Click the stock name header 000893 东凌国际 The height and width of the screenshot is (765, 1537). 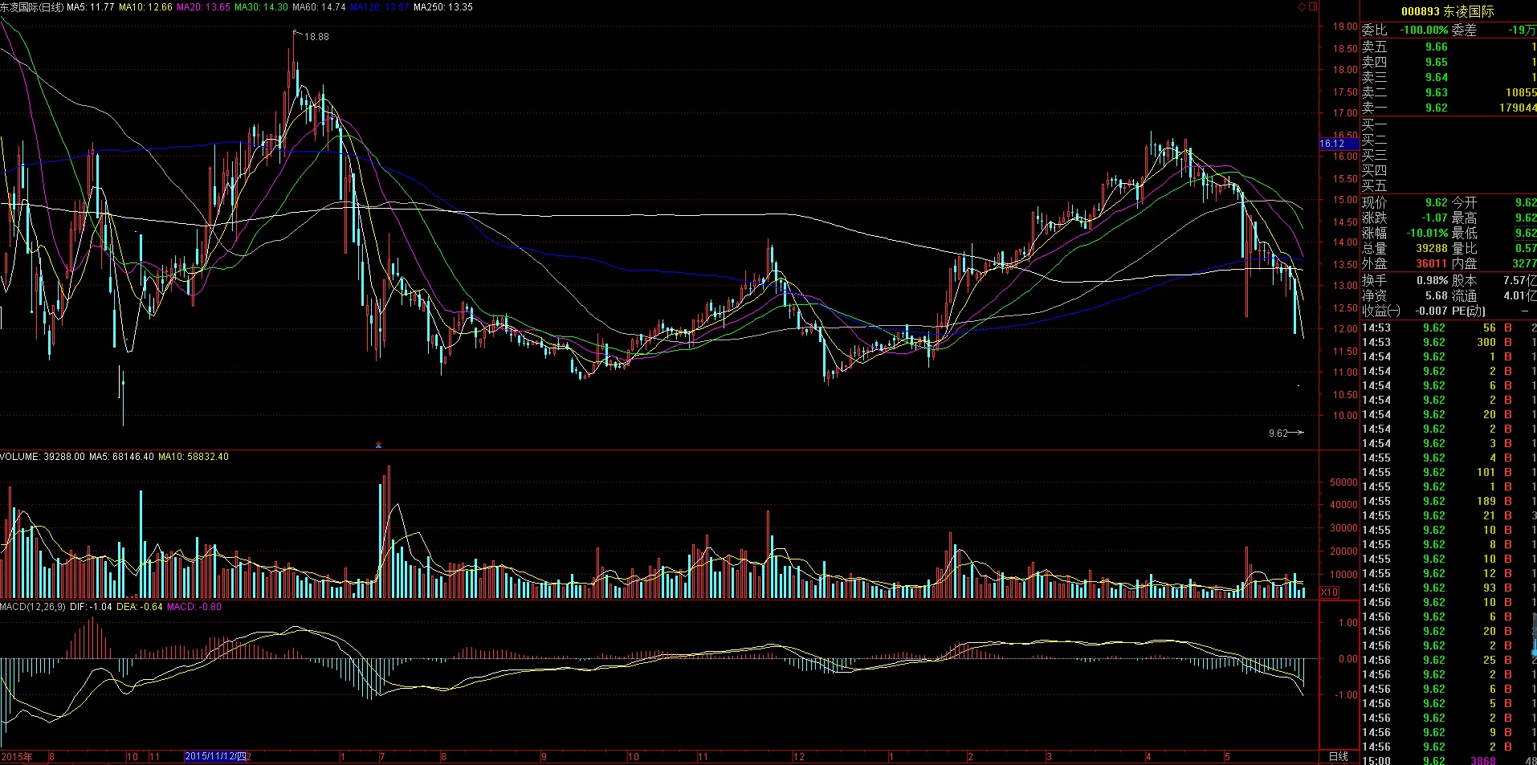[1447, 11]
